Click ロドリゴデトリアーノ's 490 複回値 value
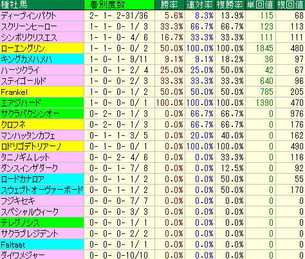Image resolution: width=305 pixels, height=259 pixels. click(x=297, y=146)
